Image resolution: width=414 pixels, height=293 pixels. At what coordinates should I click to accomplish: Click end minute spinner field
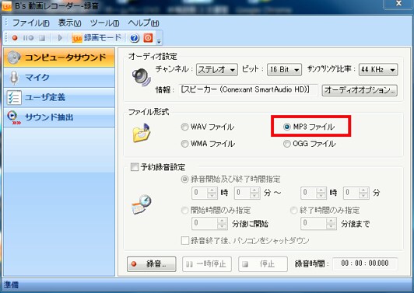tap(356, 193)
